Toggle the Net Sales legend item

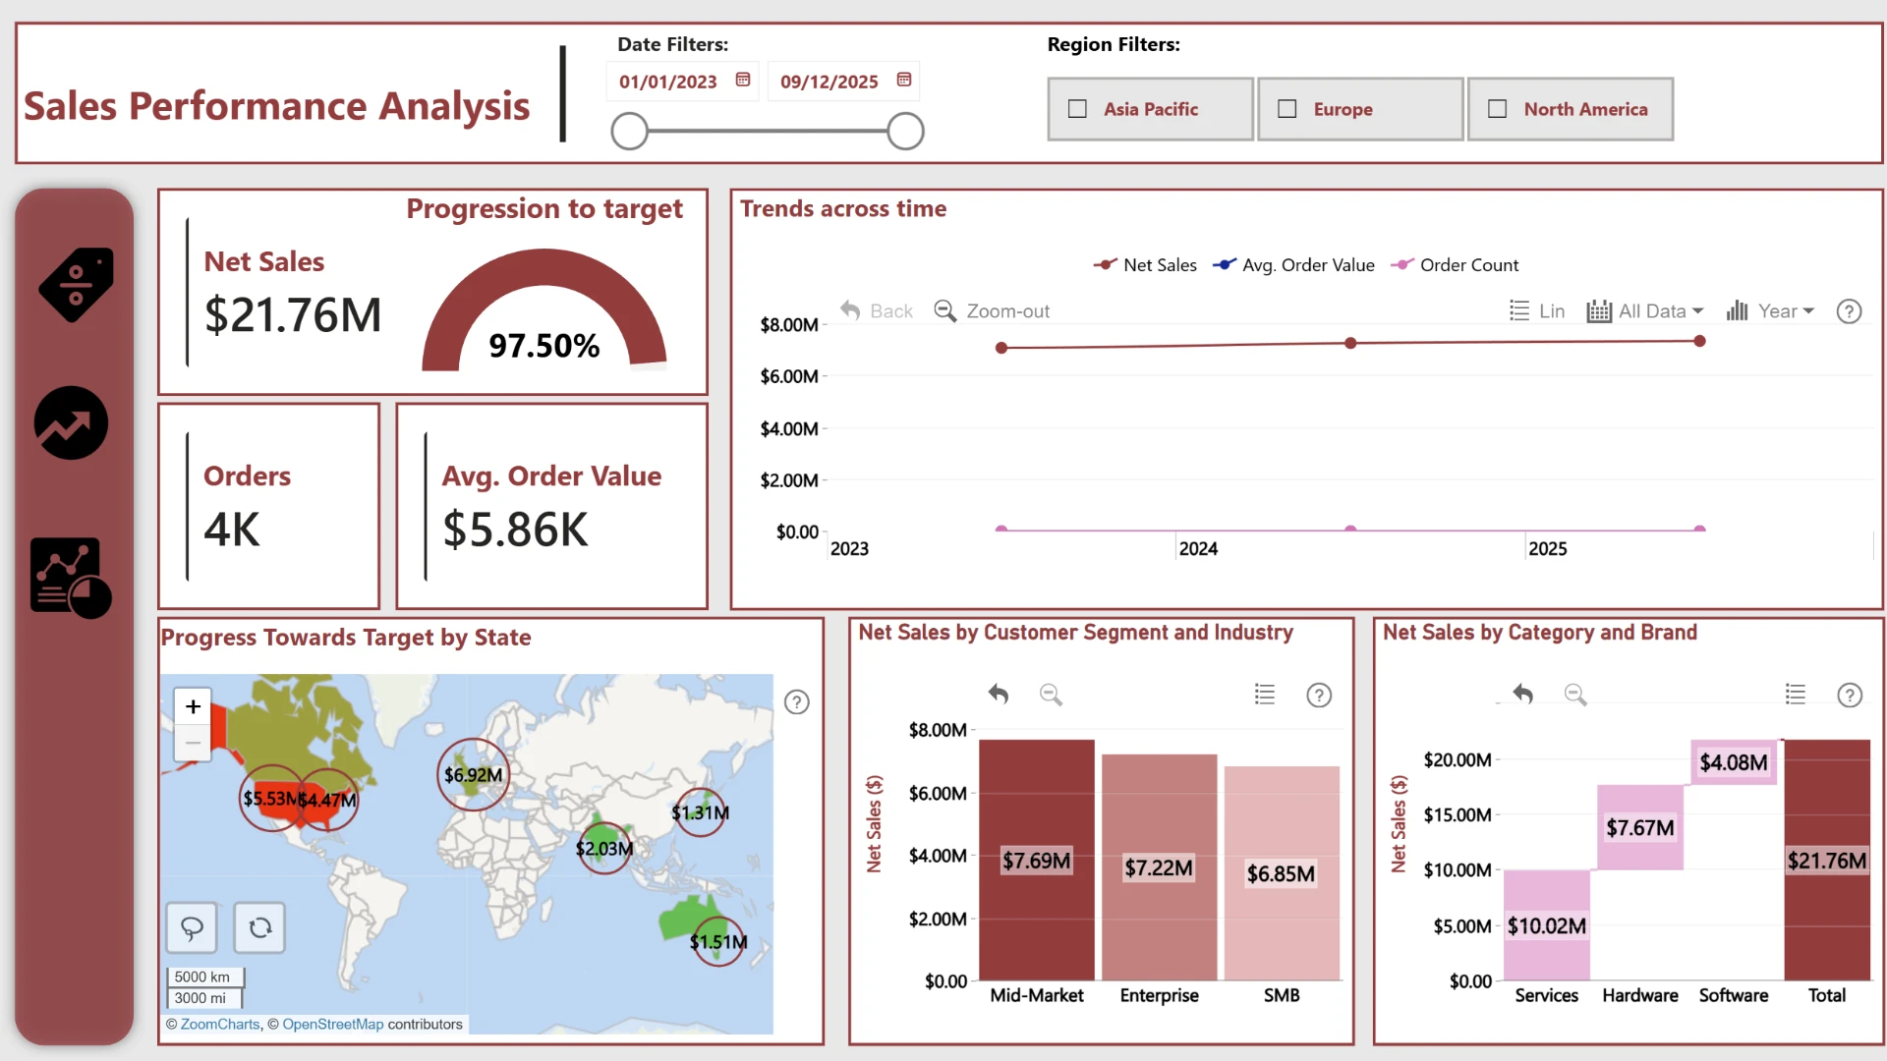1145,265
